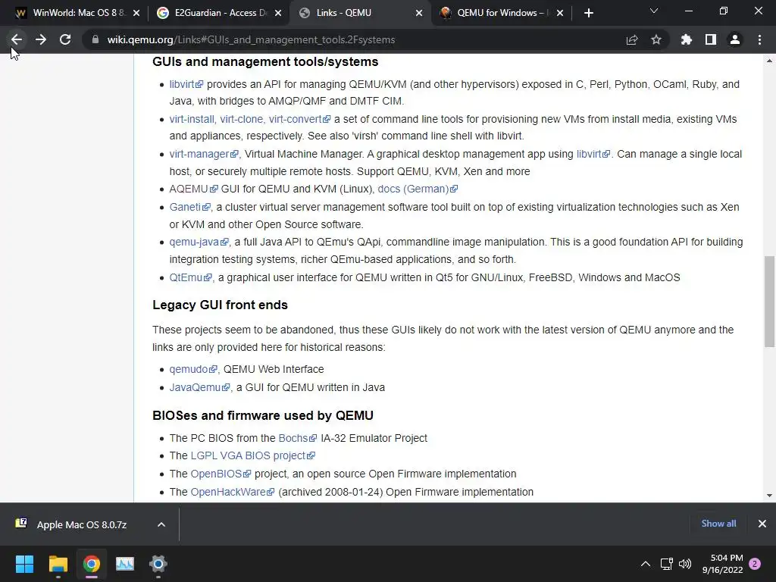Image resolution: width=776 pixels, height=582 pixels.
Task: Open the notifications badge showing 2
Action: point(755,564)
